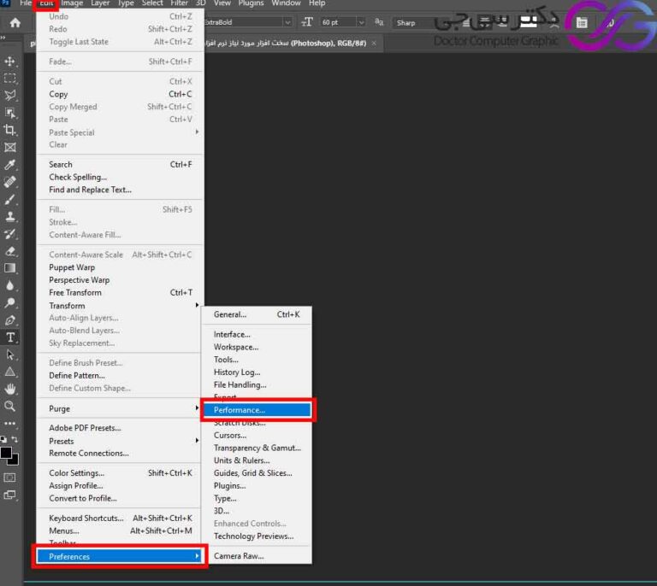
Task: Select the Crop tool
Action: coord(10,130)
